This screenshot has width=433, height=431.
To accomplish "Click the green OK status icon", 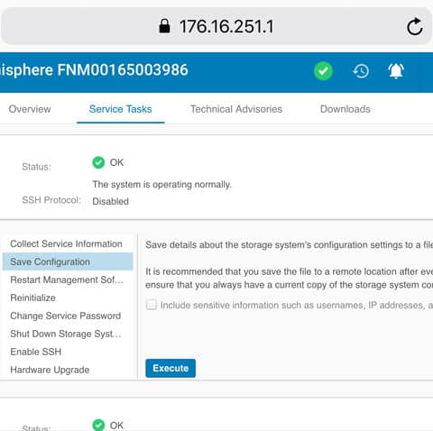I will click(98, 162).
